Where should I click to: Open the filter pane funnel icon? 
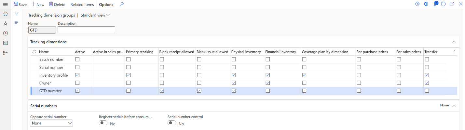point(16,14)
